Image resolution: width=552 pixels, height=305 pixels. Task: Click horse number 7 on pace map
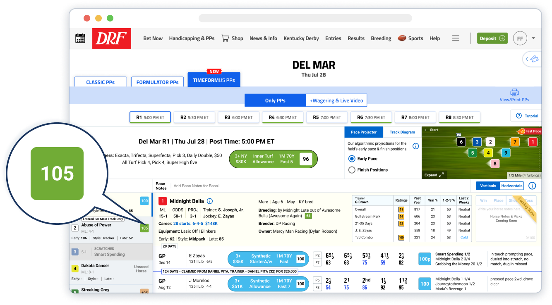515,142
